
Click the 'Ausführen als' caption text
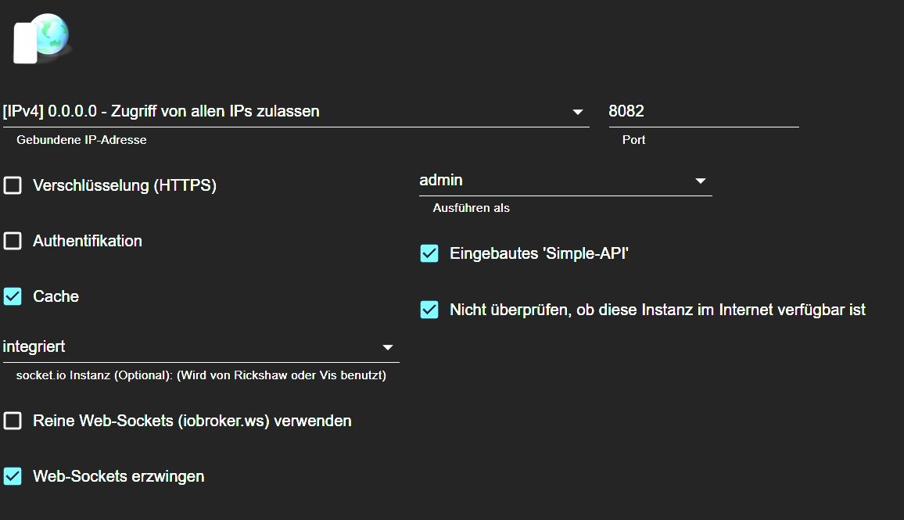(471, 208)
